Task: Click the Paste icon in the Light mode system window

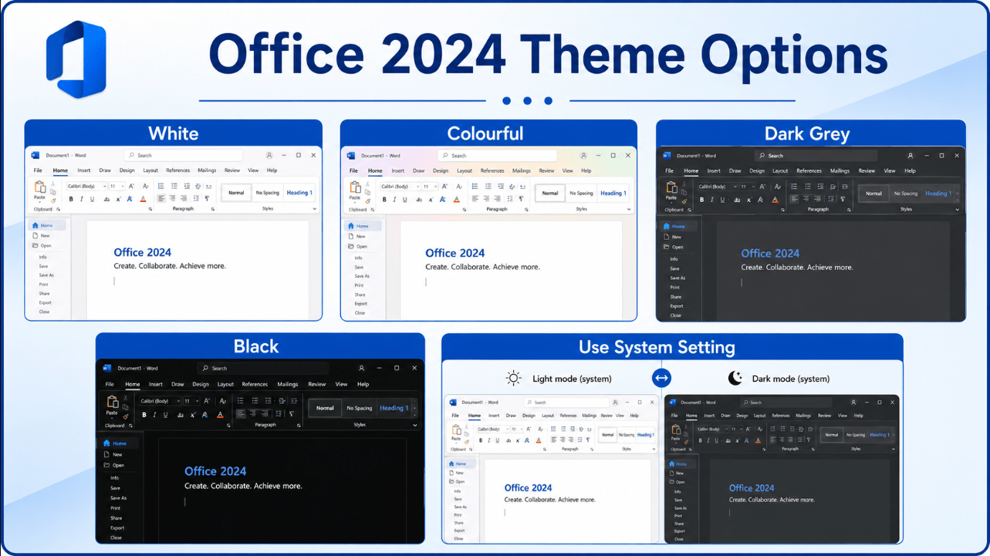Action: click(x=456, y=430)
